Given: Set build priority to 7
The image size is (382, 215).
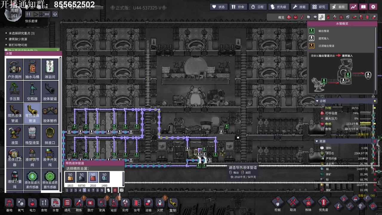Looking at the screenshot, I should (93, 190).
